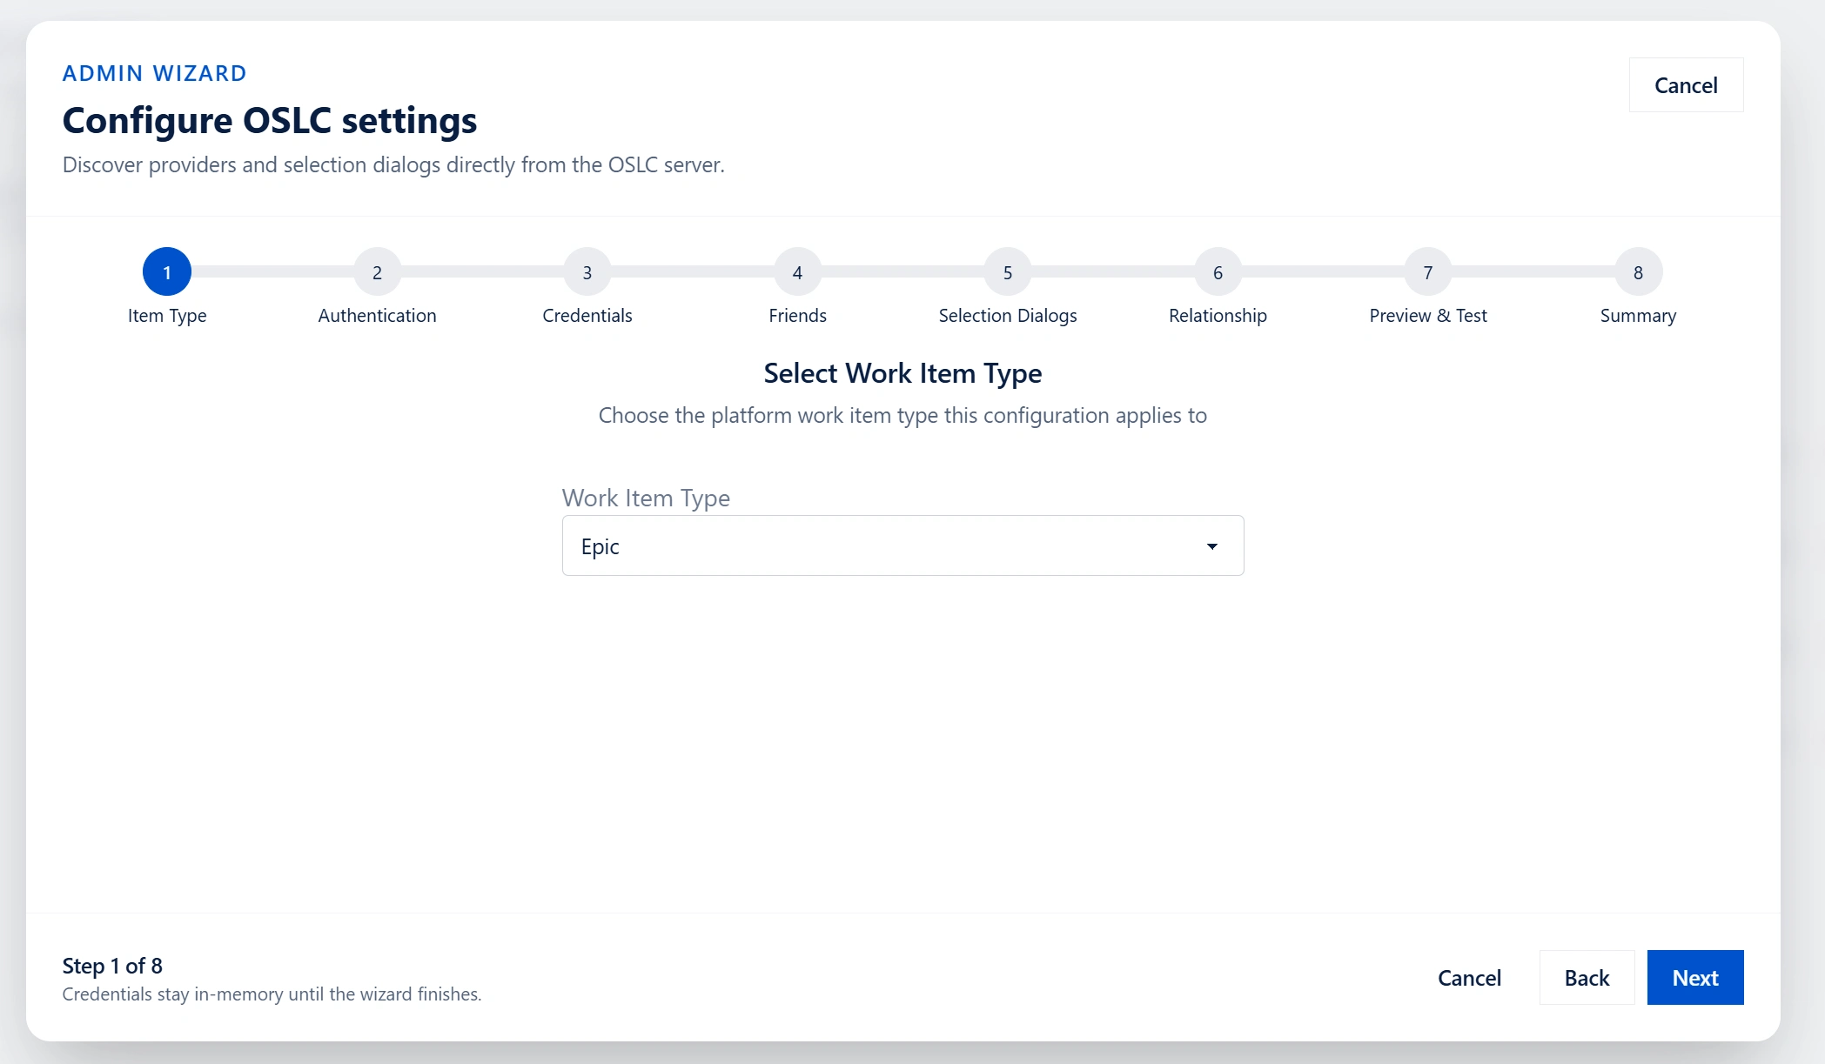
Task: Click the Epic value in the combo box
Action: point(601,546)
